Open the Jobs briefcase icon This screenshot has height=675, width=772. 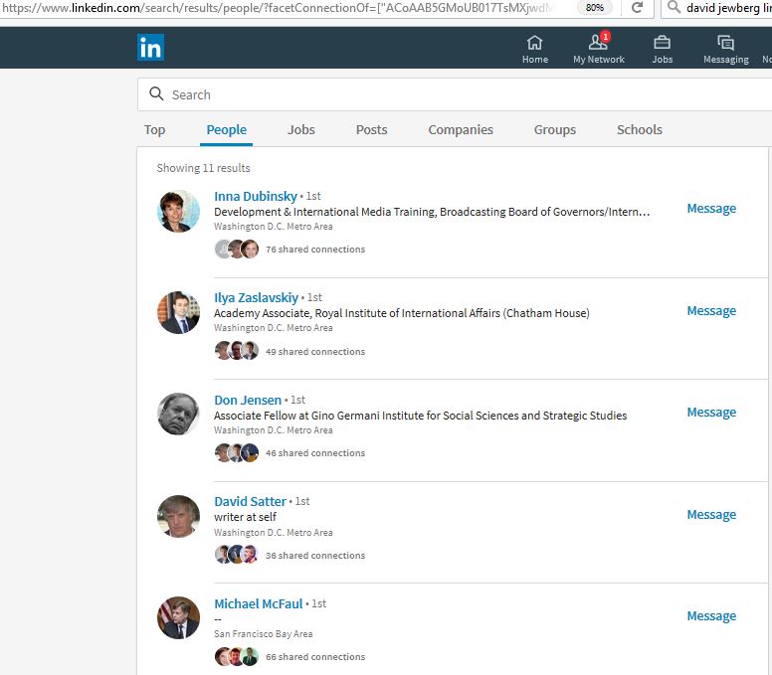pos(663,50)
